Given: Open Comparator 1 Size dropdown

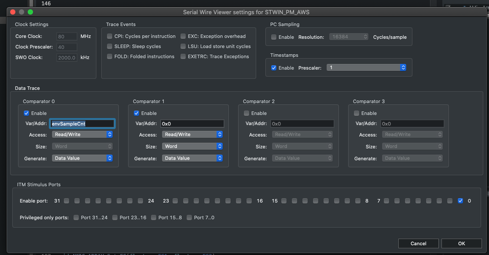Looking at the screenshot, I should click(192, 146).
